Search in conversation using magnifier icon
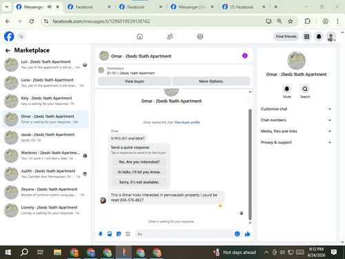 click(x=305, y=89)
